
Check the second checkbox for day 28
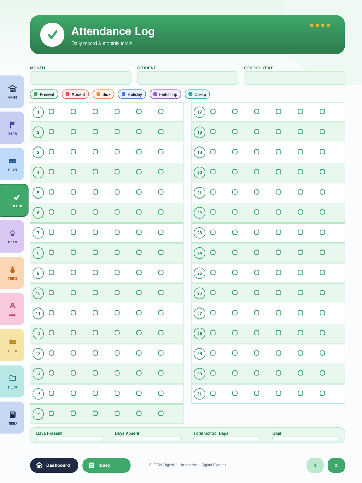pyautogui.click(x=235, y=333)
